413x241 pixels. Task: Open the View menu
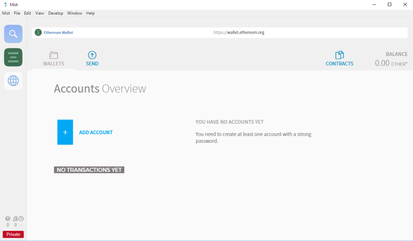coord(39,13)
